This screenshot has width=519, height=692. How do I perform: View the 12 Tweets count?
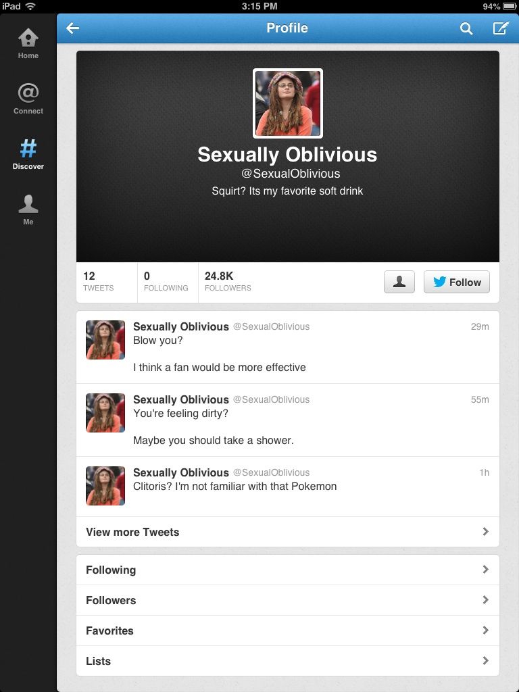point(107,282)
